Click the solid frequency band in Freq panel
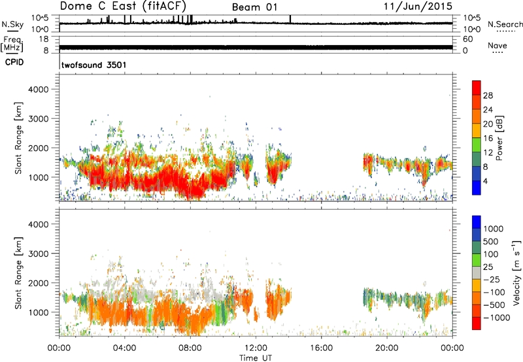The height and width of the screenshot is (362, 523). point(256,47)
